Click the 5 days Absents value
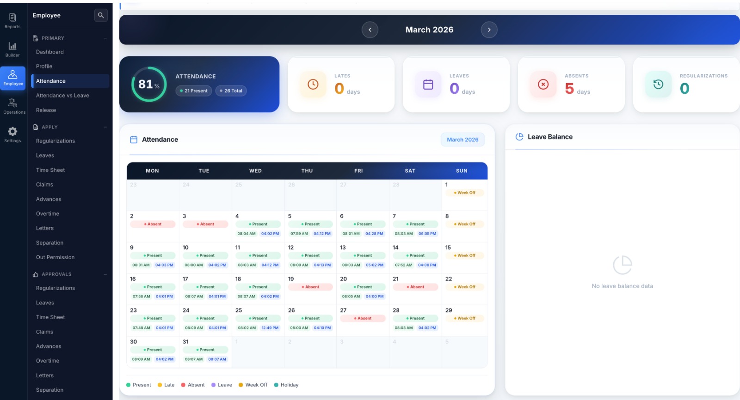This screenshot has width=740, height=400. tap(577, 89)
